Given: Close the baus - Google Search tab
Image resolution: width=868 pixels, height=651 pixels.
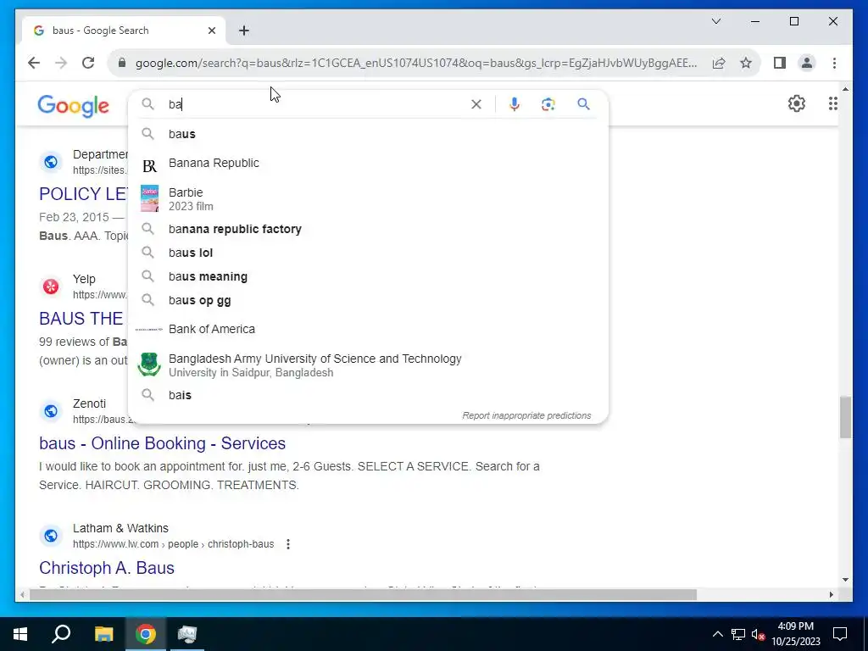Looking at the screenshot, I should point(211,31).
